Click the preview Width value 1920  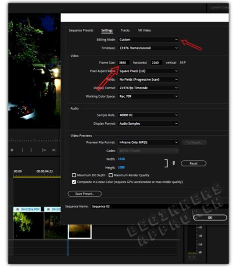coord(121,159)
